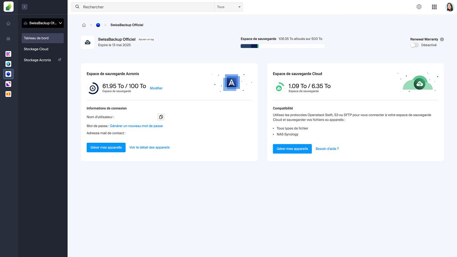
Task: Open the VOD product icon in sidebar
Action: pos(8,94)
